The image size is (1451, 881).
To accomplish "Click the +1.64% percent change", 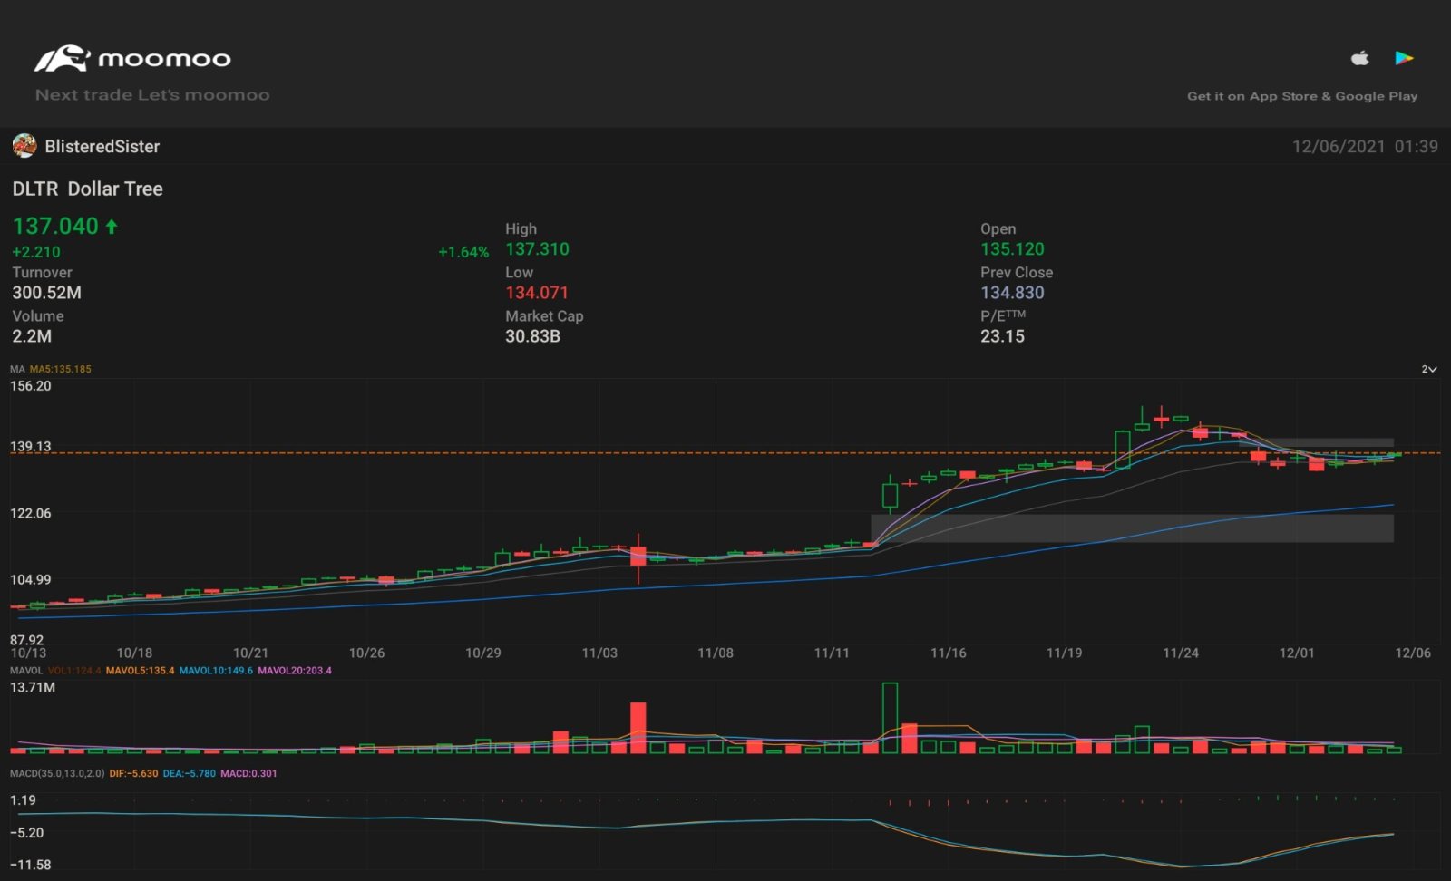I will coord(463,252).
